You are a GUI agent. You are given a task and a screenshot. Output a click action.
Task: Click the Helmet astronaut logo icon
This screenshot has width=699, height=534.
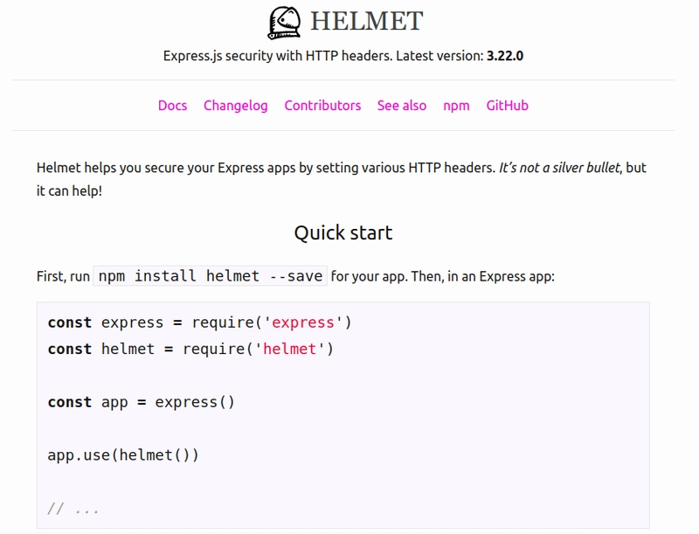point(284,23)
